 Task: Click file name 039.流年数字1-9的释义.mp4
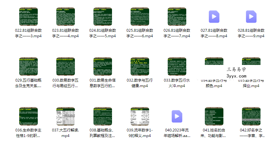(140, 133)
